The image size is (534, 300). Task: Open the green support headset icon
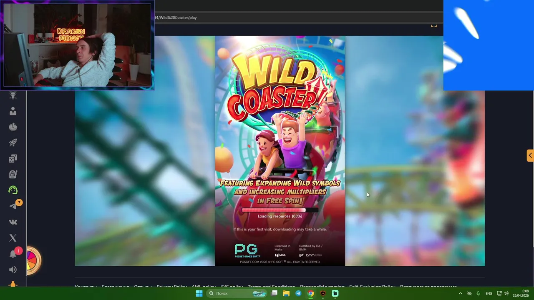[13, 190]
